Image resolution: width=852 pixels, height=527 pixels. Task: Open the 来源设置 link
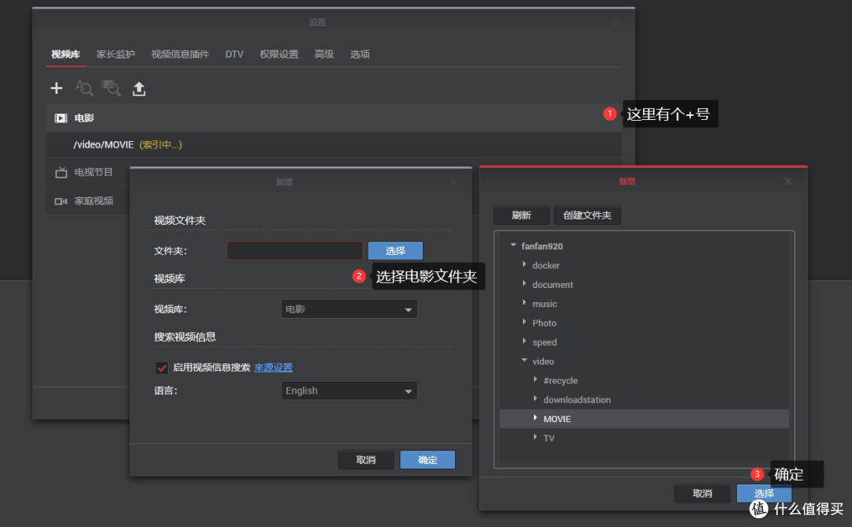(x=273, y=368)
